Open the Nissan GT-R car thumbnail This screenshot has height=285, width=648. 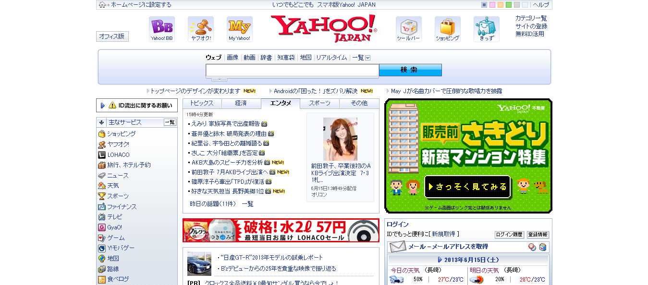pyautogui.click(x=199, y=263)
